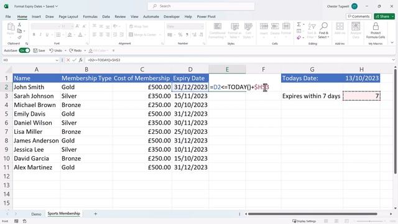Image resolution: width=398 pixels, height=224 pixels.
Task: Switch to the Page Layout tab
Action: click(x=68, y=17)
